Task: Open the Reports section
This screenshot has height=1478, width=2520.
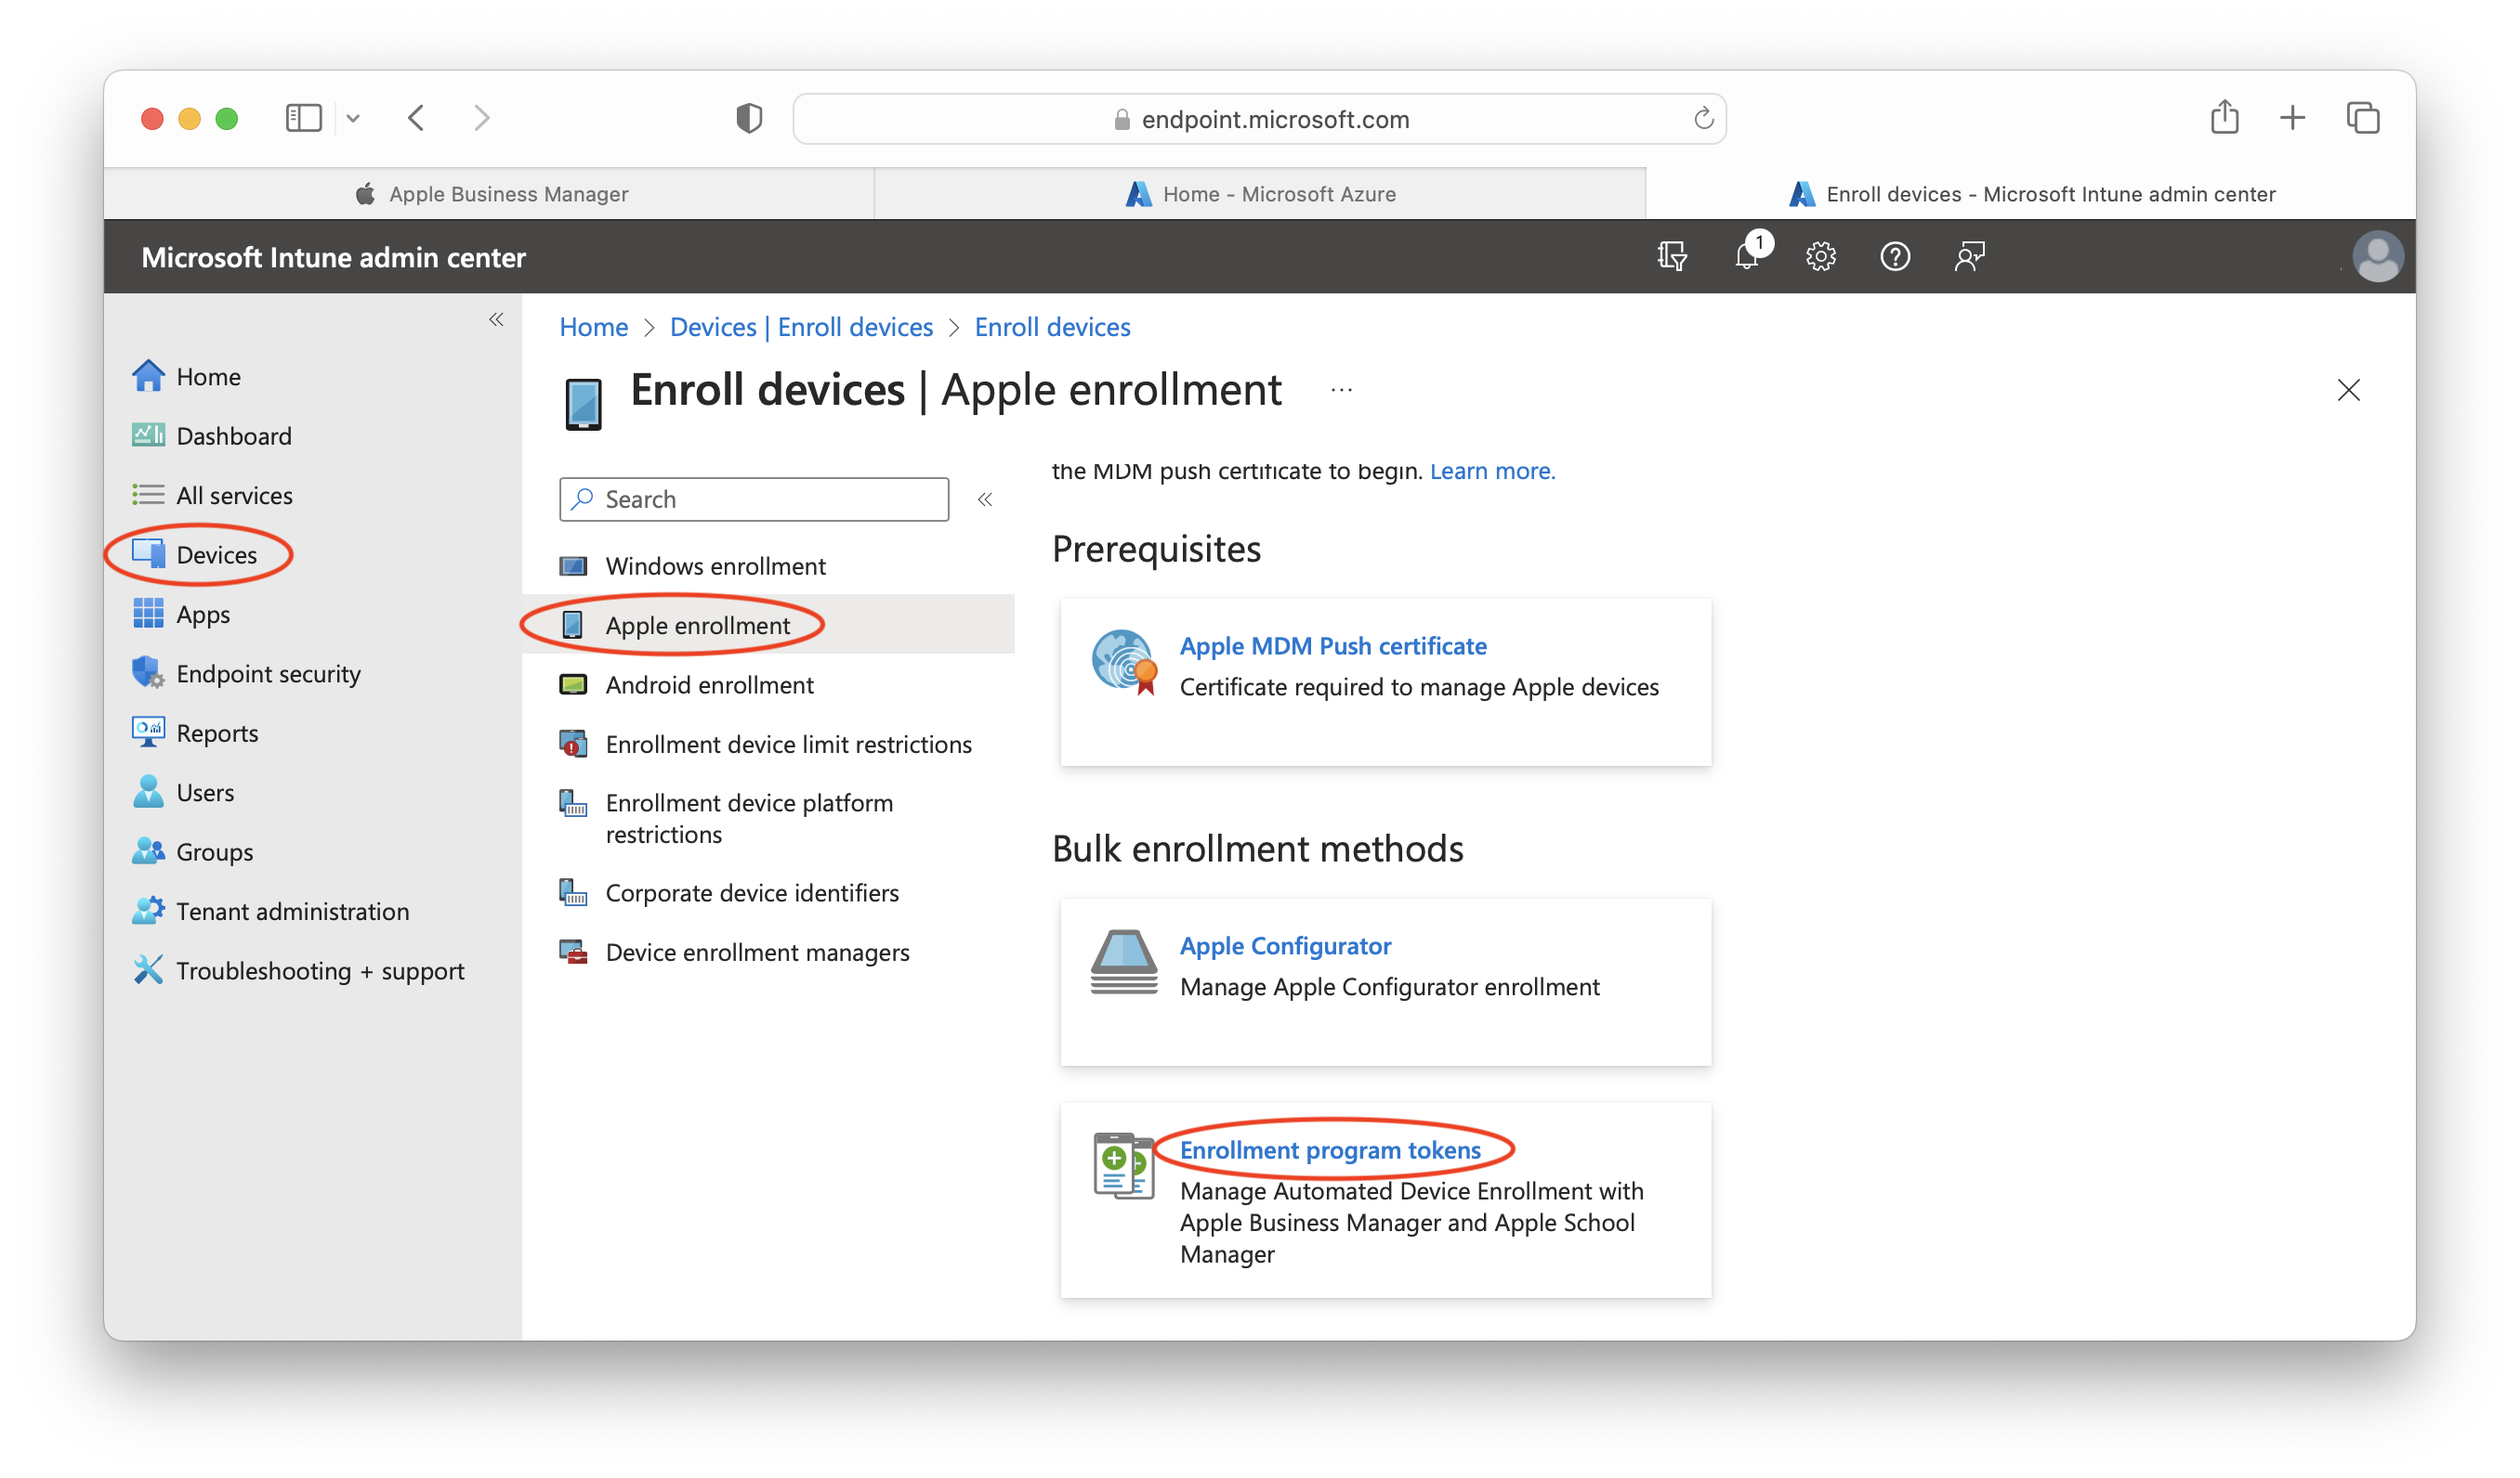Action: (x=217, y=733)
